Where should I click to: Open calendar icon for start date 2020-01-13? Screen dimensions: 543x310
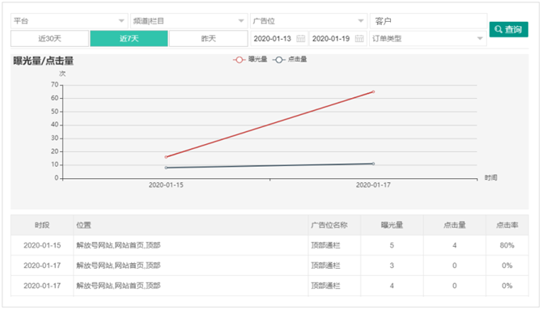pos(300,39)
